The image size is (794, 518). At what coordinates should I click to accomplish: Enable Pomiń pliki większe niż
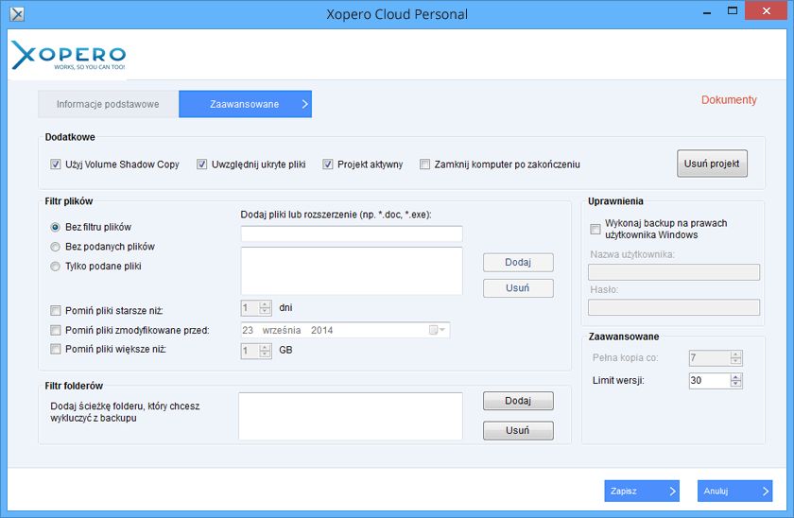click(x=56, y=349)
